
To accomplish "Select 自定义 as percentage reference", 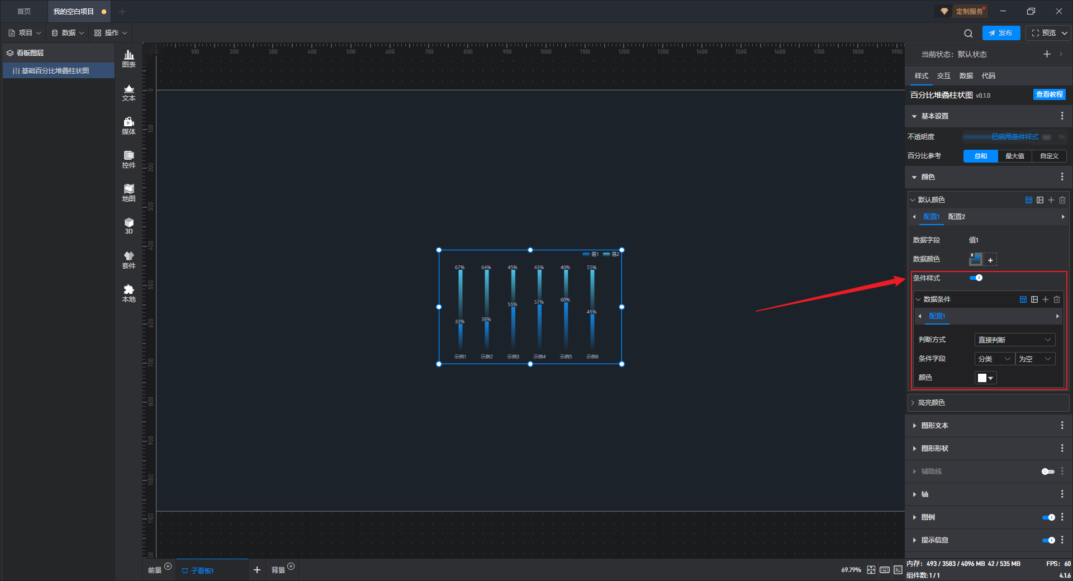I will click(x=1050, y=156).
